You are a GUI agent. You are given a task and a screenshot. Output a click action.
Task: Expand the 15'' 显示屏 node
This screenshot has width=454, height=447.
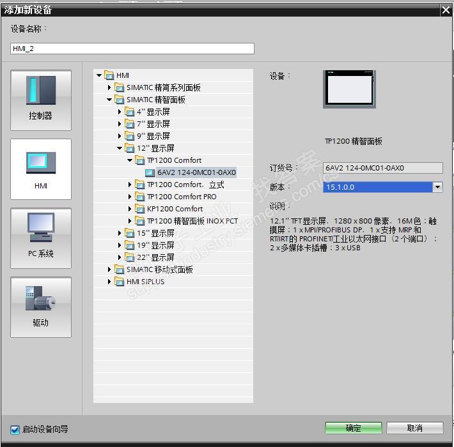point(120,233)
